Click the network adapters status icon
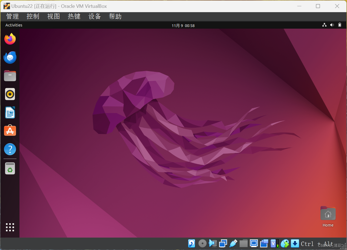This screenshot has width=347, height=250. click(x=223, y=244)
